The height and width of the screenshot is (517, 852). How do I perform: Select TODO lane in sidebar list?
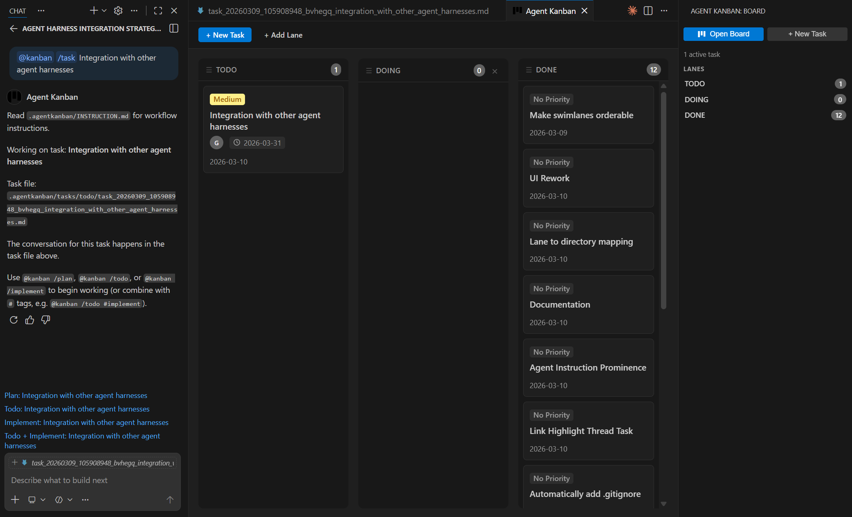(x=765, y=84)
